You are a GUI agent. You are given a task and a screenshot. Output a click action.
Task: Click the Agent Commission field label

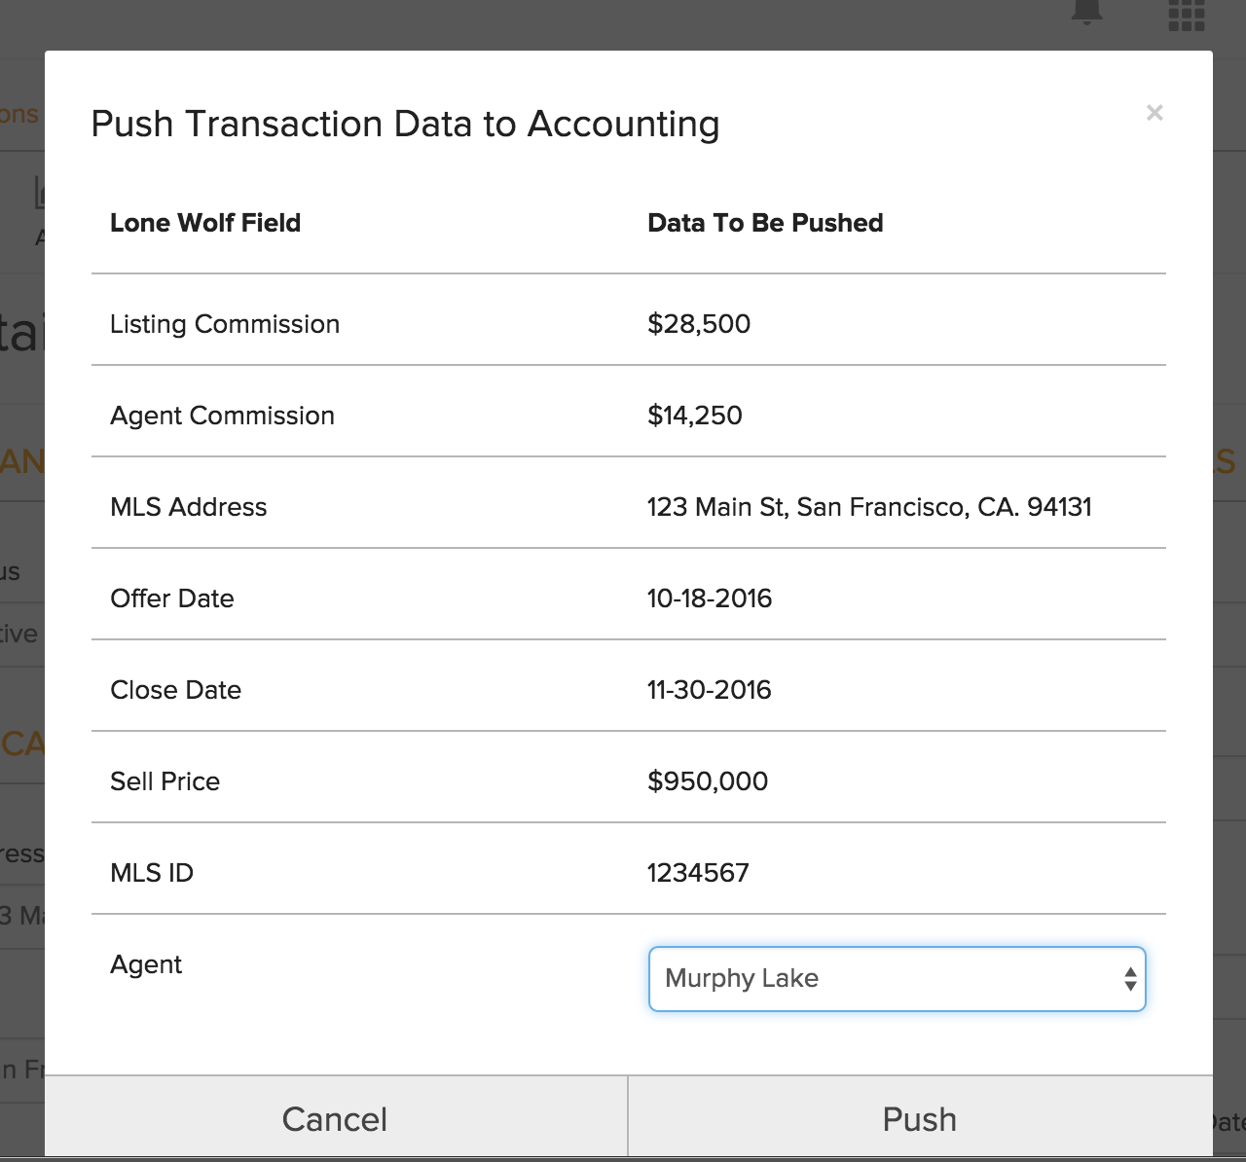point(222,416)
